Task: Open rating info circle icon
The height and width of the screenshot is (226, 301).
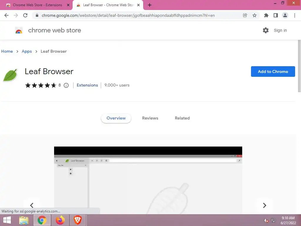Action: (66, 85)
